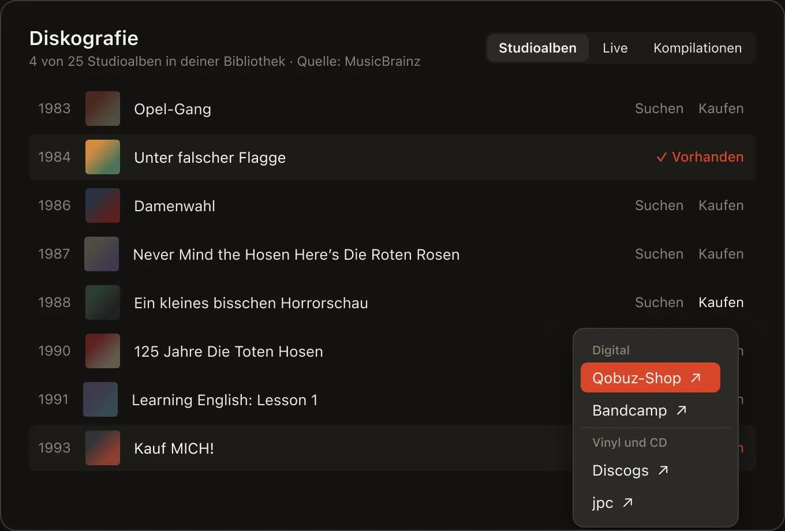Click the Damenwahl album cover
The image size is (785, 531).
pyautogui.click(x=103, y=205)
